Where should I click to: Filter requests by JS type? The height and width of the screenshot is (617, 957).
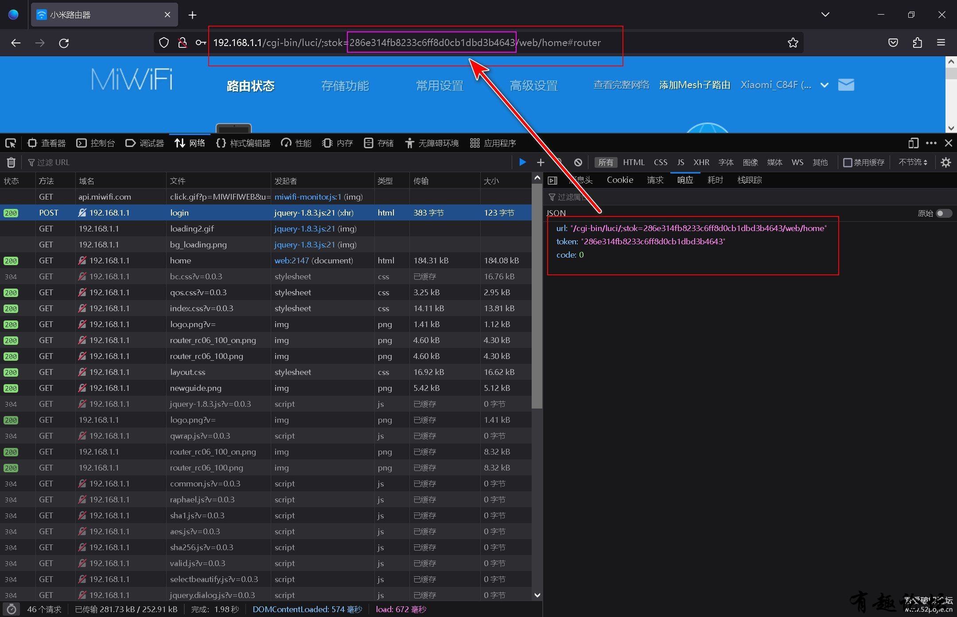coord(681,162)
